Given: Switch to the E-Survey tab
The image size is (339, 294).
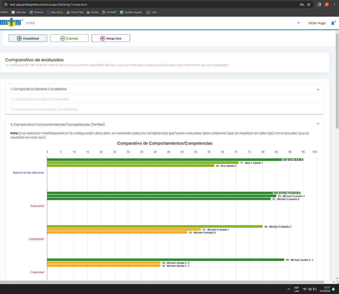Looking at the screenshot, I should [x=69, y=38].
